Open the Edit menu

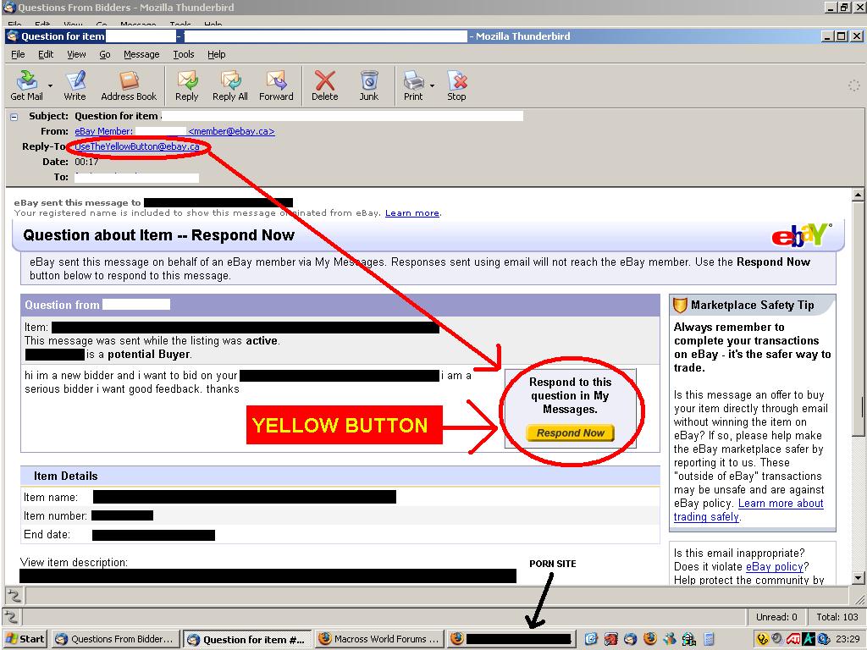(46, 54)
